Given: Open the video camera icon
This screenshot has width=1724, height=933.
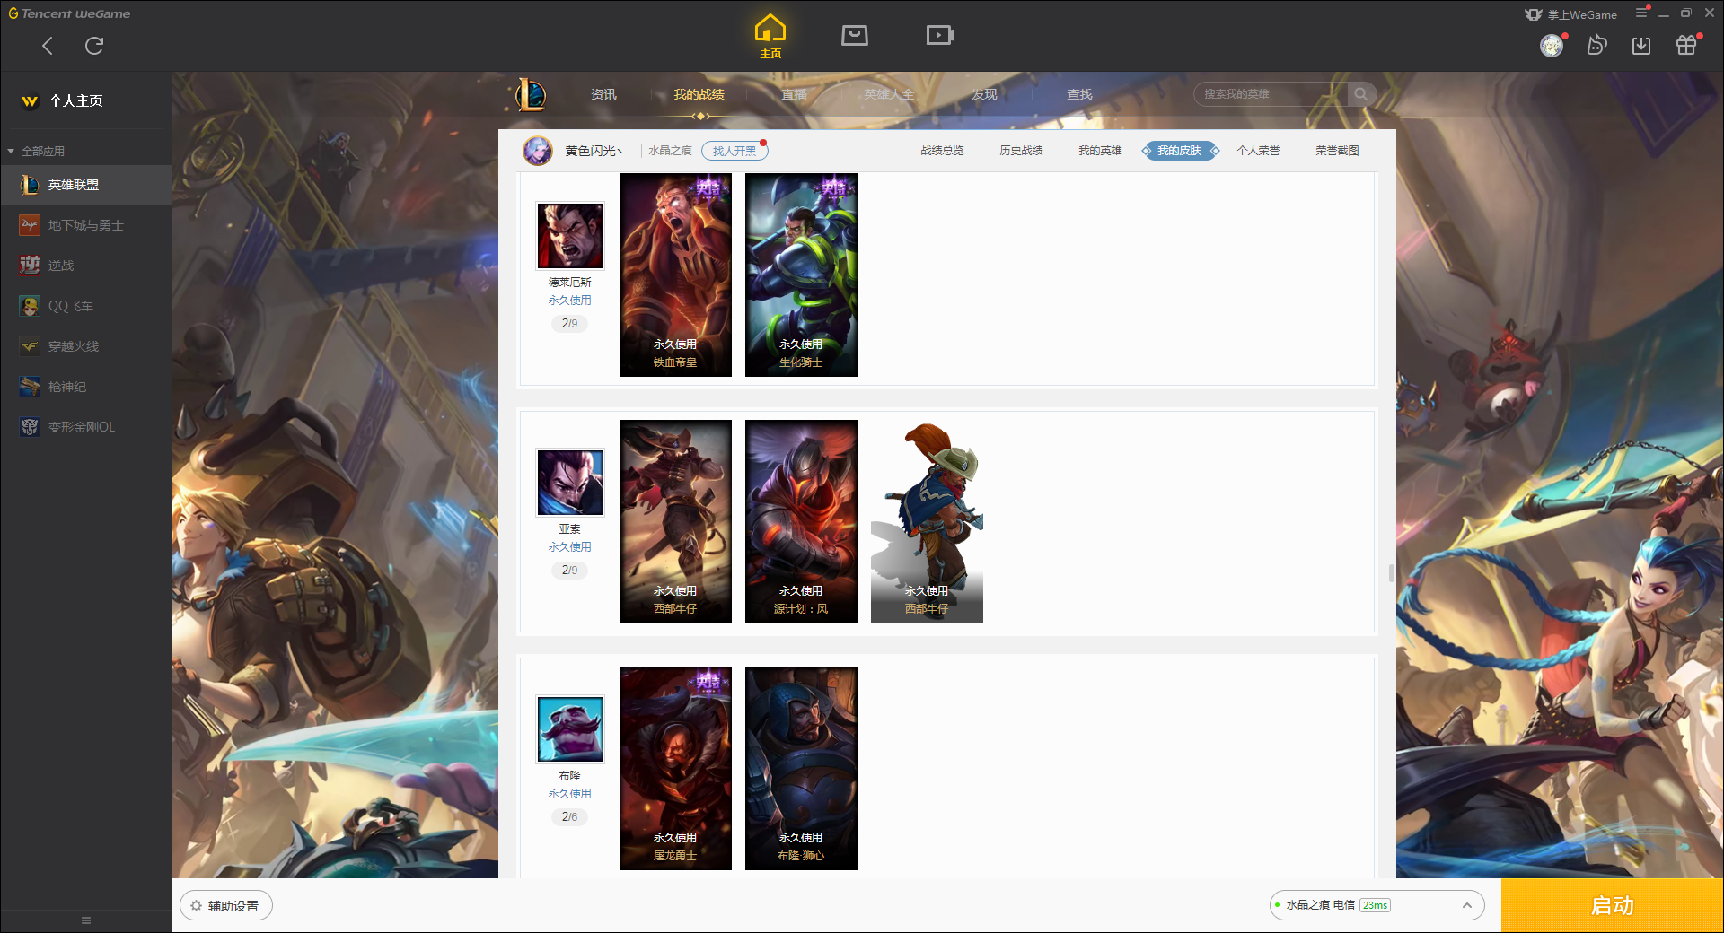Looking at the screenshot, I should click(940, 35).
